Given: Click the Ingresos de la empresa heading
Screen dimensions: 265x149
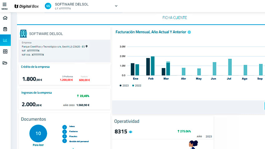Looking at the screenshot, I should (36, 93).
